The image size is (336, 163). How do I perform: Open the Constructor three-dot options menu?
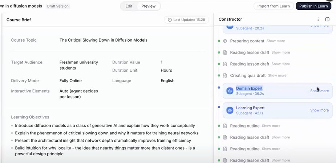318,19
